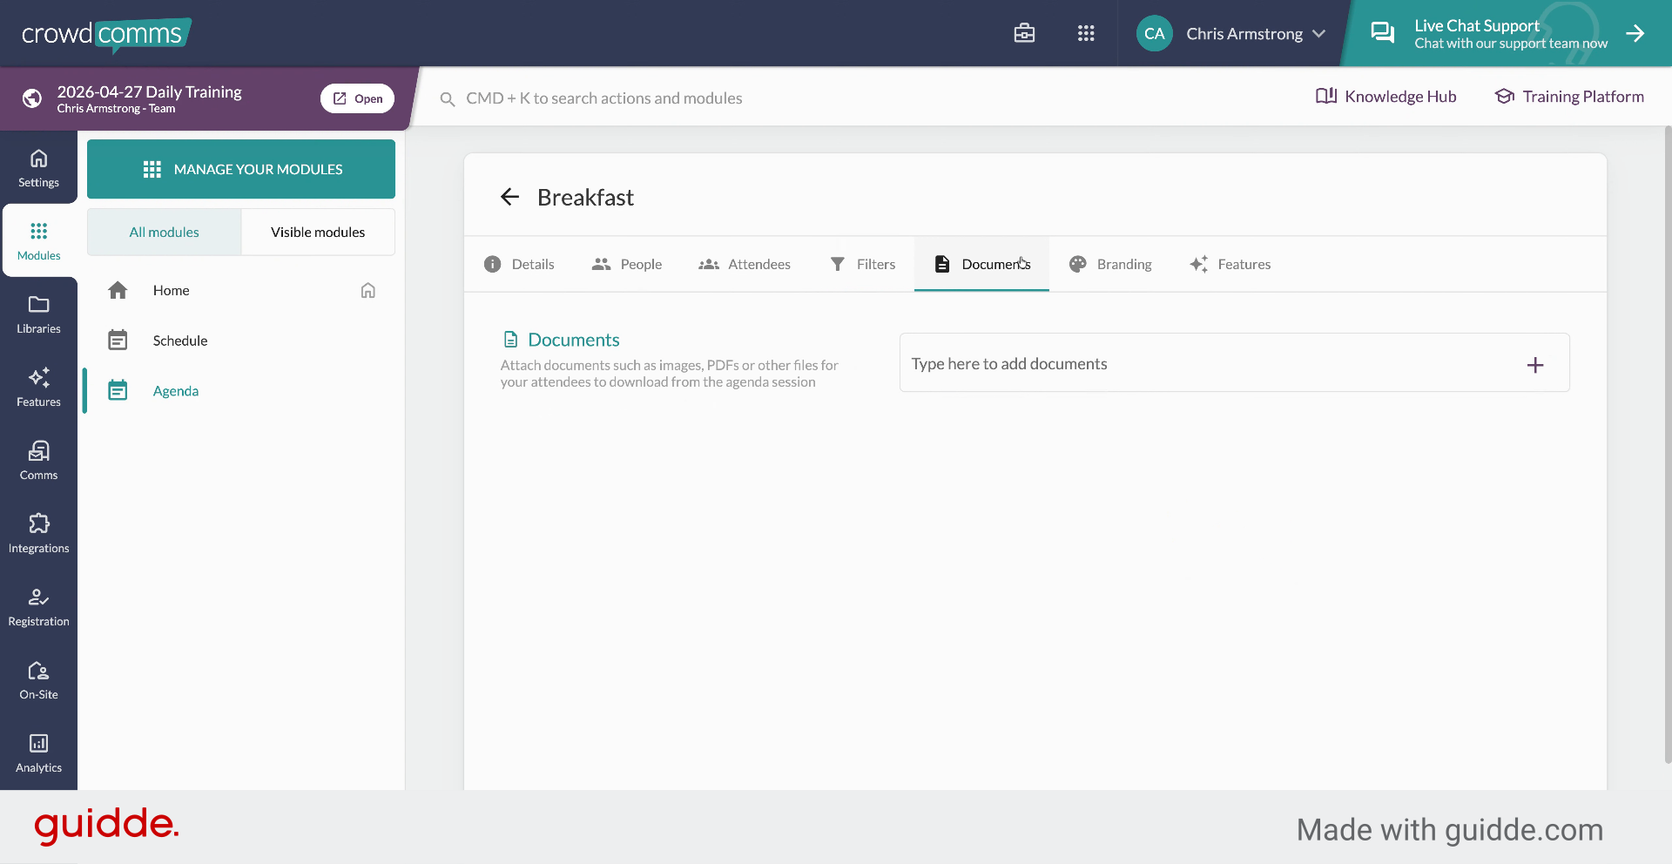Open Registration in the left sidebar

pos(38,607)
